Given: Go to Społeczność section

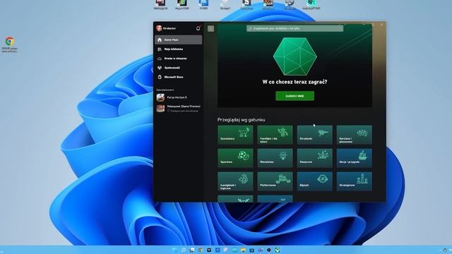Looking at the screenshot, I should point(178,68).
